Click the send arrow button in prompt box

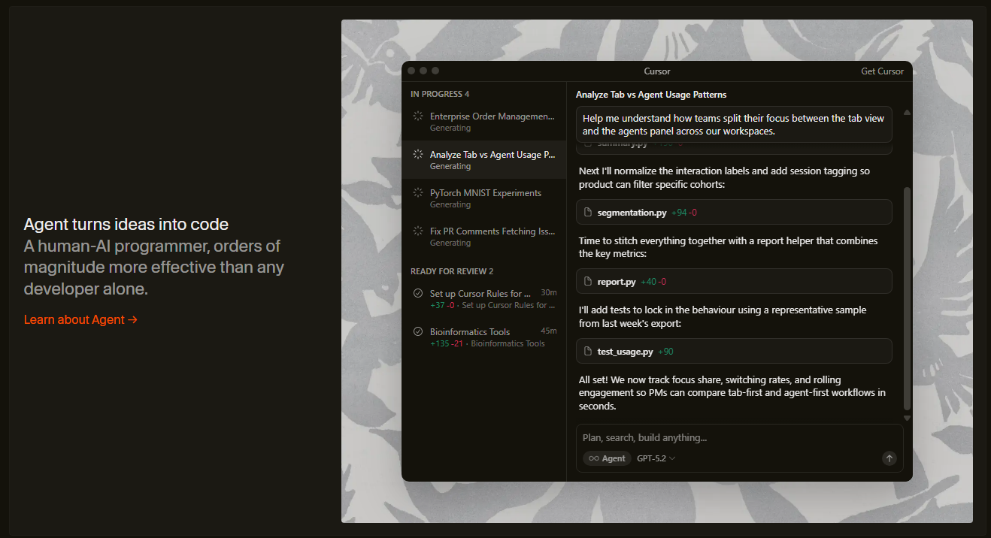point(889,458)
